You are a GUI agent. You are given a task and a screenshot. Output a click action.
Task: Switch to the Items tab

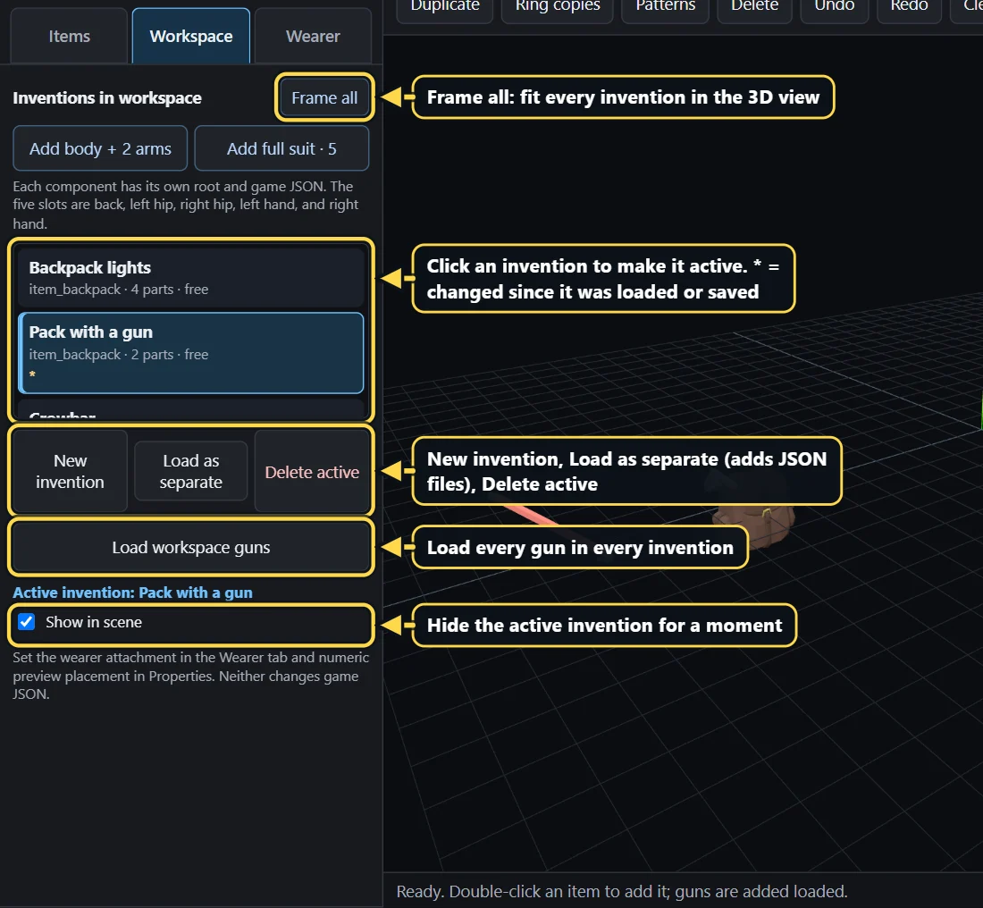pyautogui.click(x=69, y=37)
